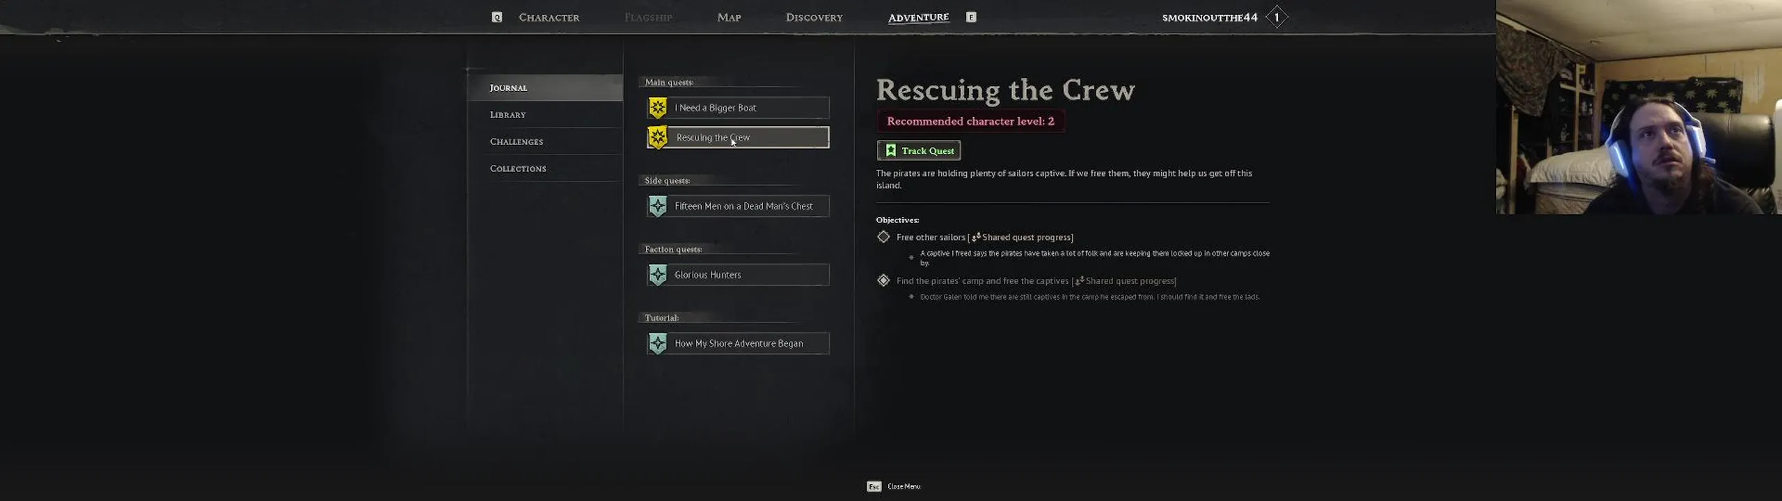The image size is (1782, 501).
Task: Click the streamer webcam overlay
Action: pos(1639,107)
